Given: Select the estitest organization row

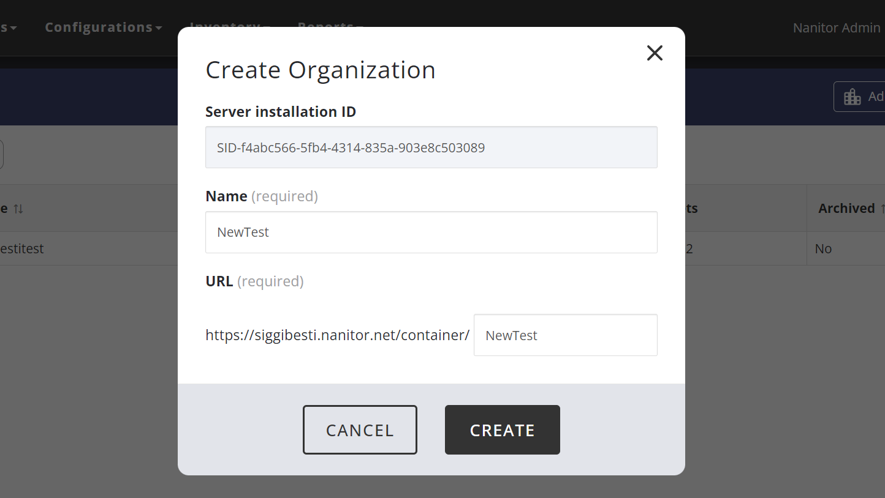Looking at the screenshot, I should coord(22,249).
